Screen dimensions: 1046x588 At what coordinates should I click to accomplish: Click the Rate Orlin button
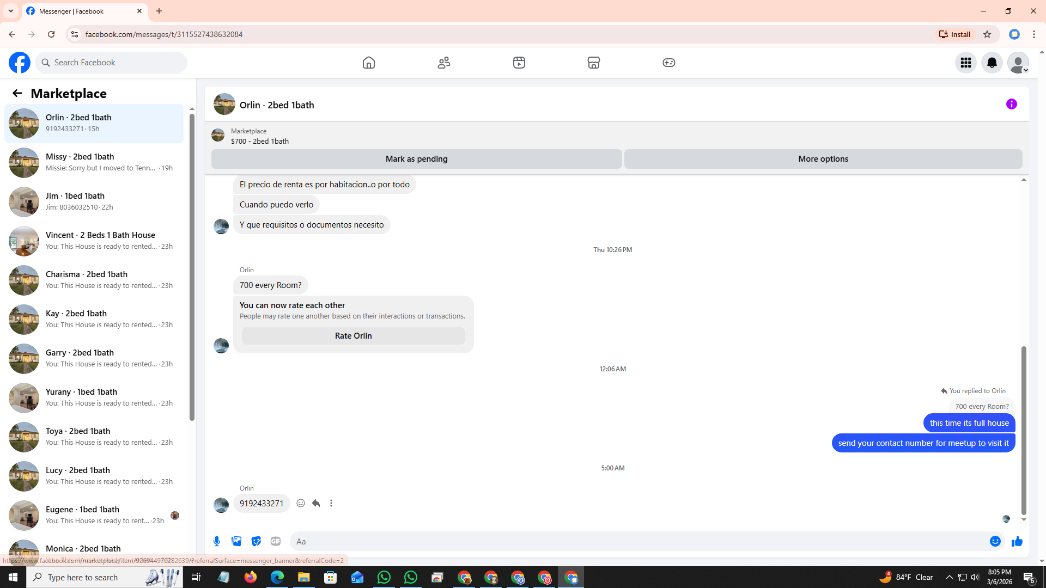click(353, 336)
